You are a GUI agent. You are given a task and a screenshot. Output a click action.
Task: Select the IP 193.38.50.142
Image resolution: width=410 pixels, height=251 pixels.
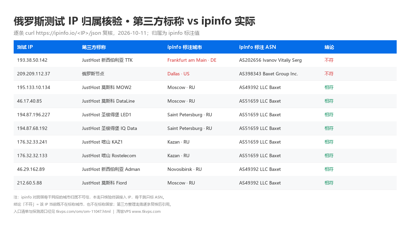(32, 60)
